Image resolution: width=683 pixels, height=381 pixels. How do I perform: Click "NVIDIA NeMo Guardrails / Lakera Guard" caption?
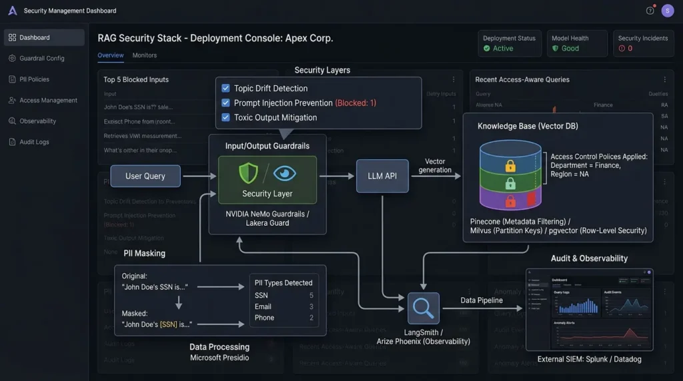point(267,218)
